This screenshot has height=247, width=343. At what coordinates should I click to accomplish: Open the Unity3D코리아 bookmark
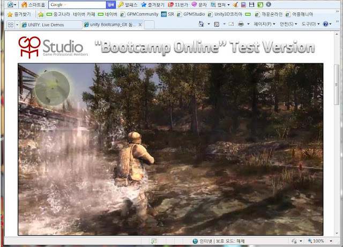[225, 14]
